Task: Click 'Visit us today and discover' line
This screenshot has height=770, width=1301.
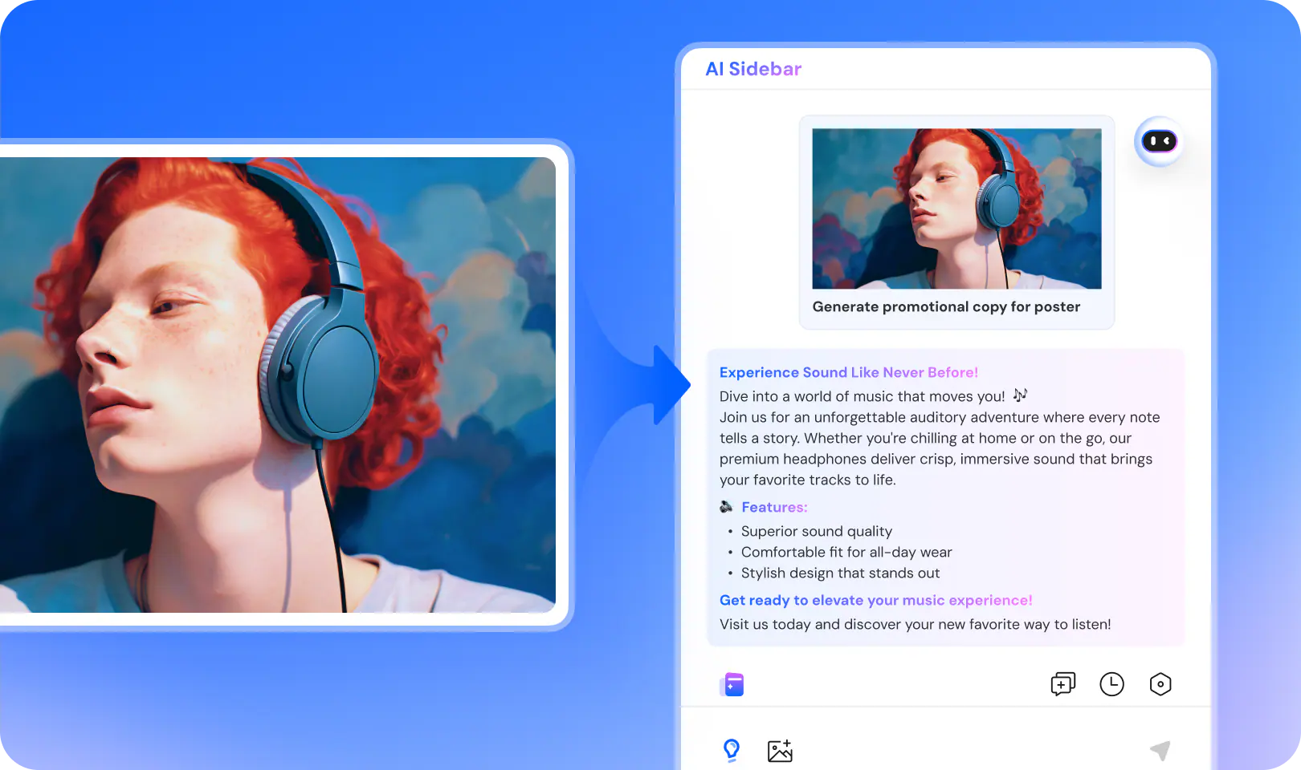Action: pyautogui.click(x=916, y=624)
